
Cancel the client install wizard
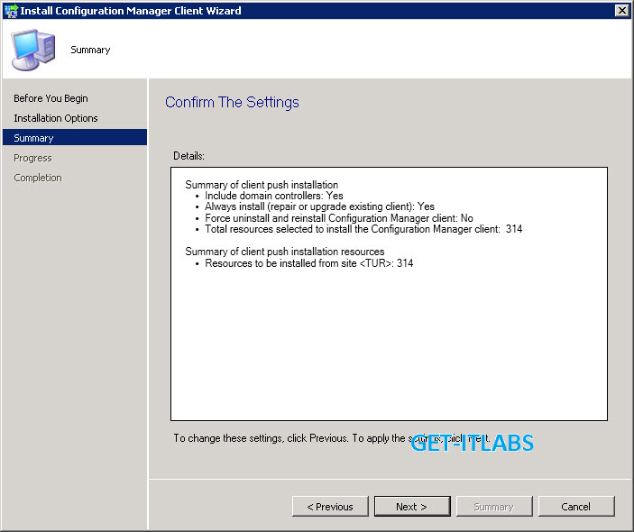point(576,507)
